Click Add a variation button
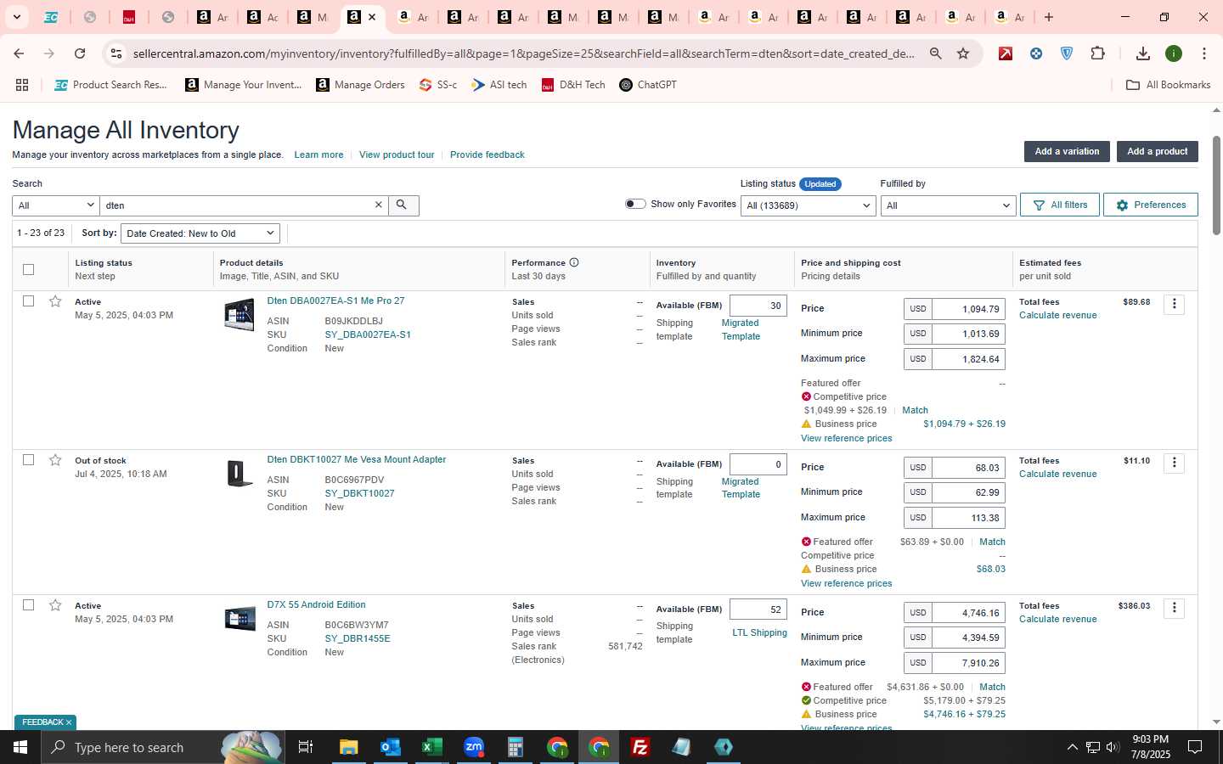The image size is (1223, 764). pos(1067,151)
